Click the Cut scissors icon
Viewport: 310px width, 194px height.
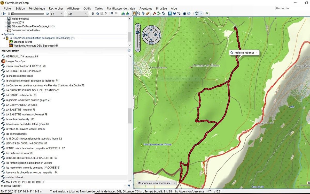(x=93, y=14)
